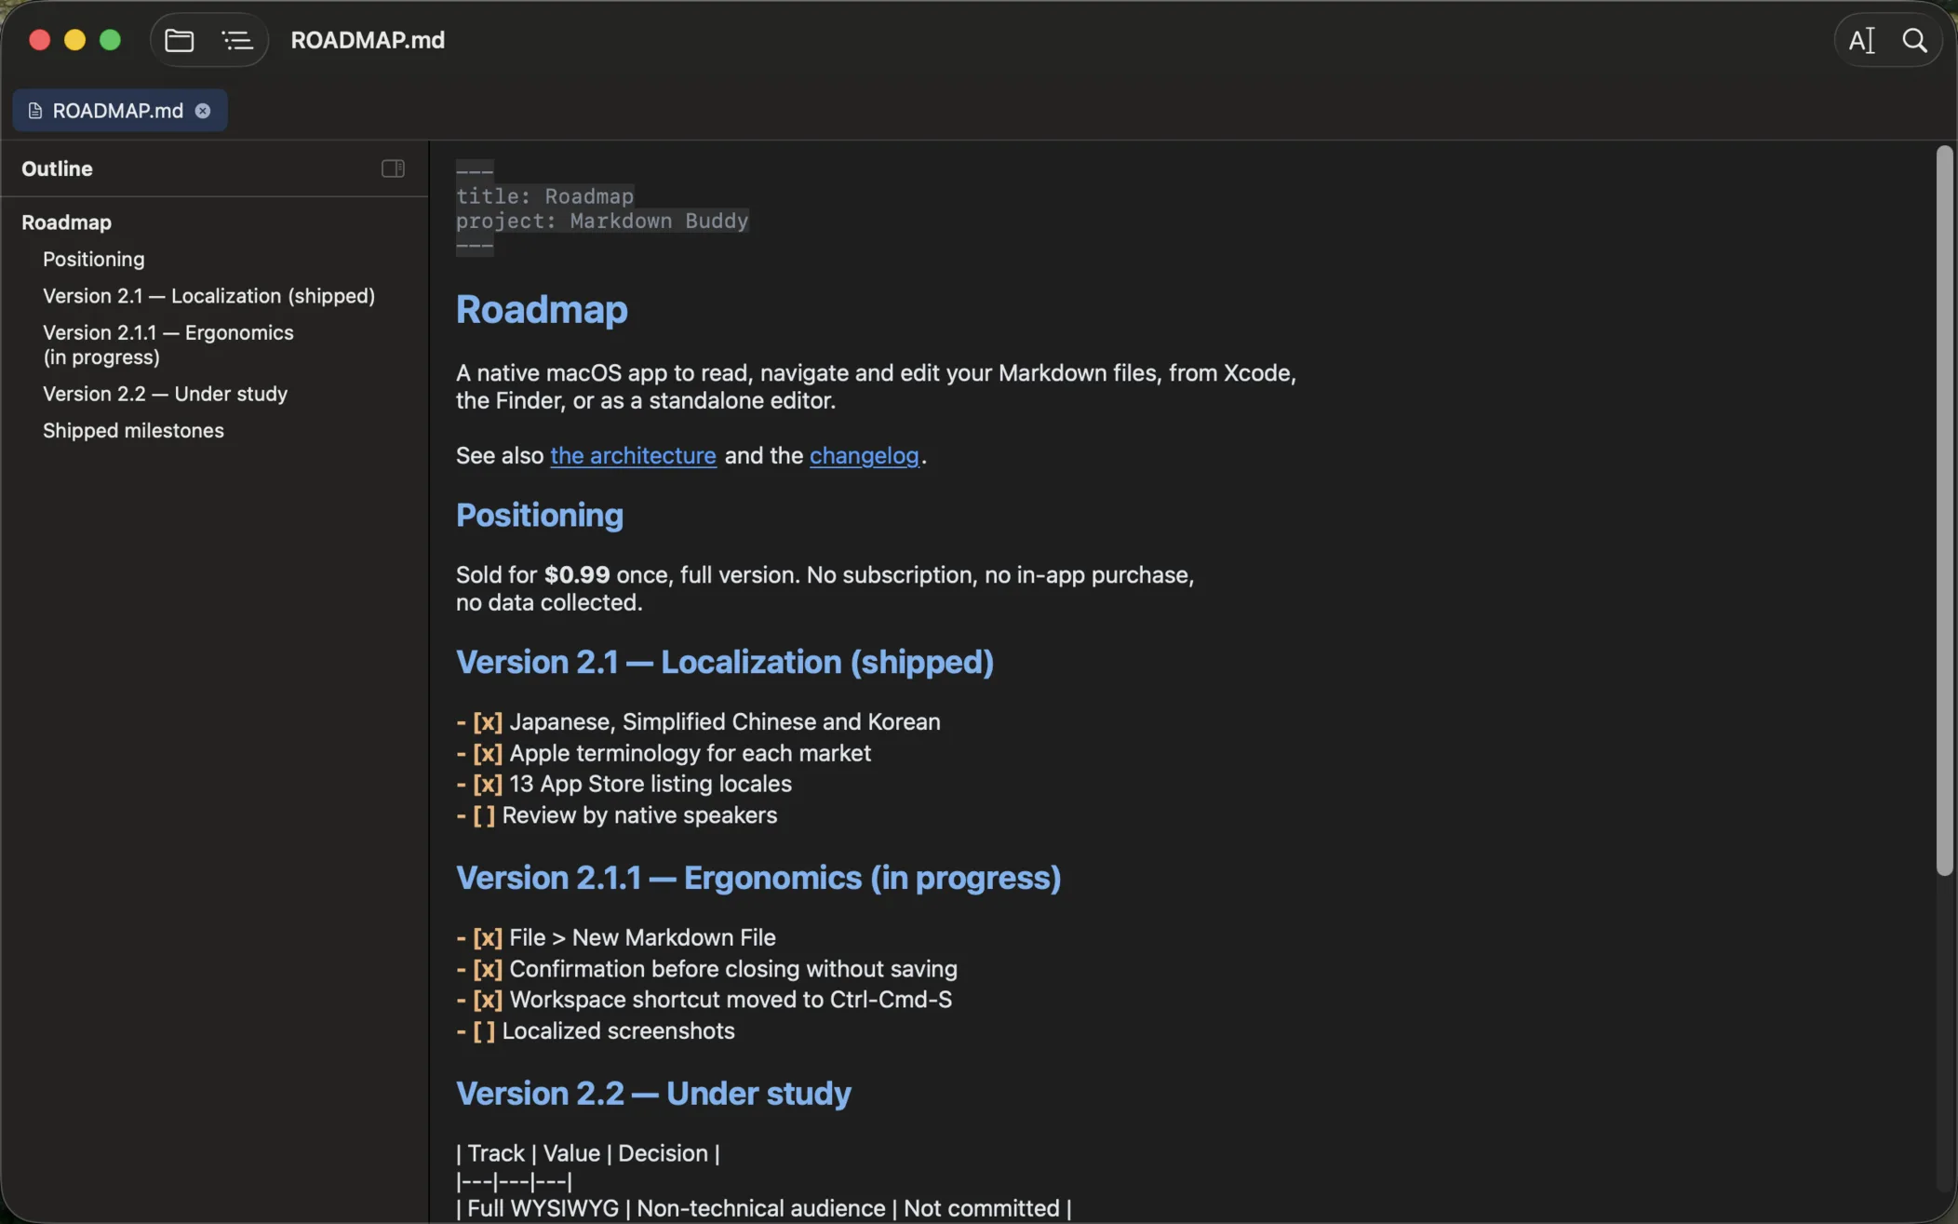Screen dimensions: 1958x1224
Task: Open the 'changelog' link
Action: coord(864,455)
